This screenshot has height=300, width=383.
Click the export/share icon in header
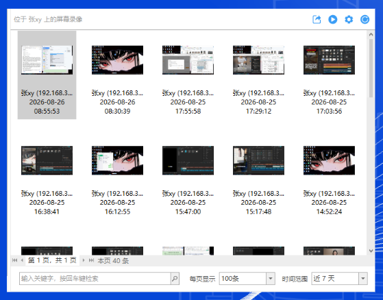click(x=317, y=20)
